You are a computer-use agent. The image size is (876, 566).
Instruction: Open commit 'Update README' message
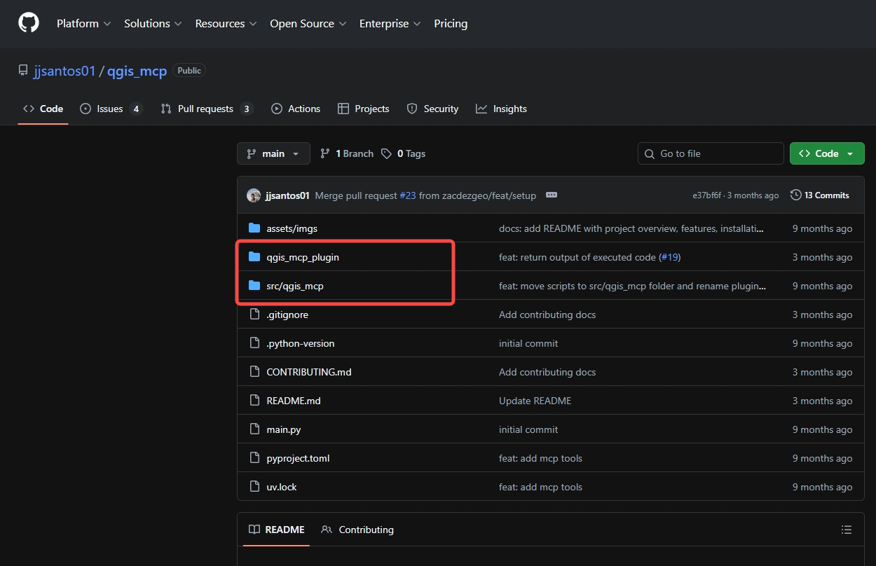click(x=535, y=401)
